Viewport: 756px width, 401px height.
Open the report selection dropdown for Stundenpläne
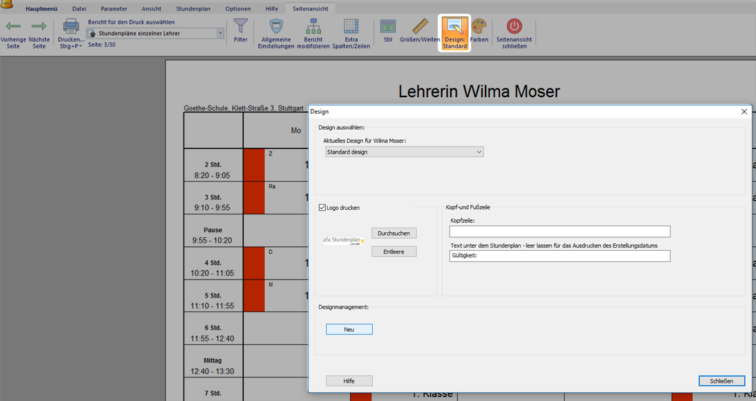tap(220, 33)
